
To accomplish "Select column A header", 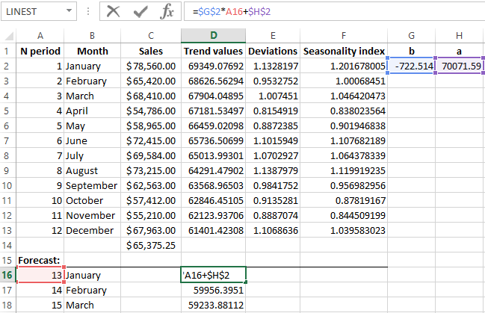I will tap(40, 36).
